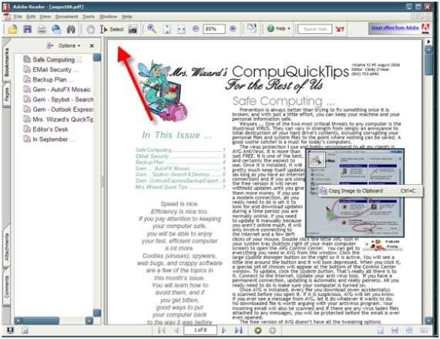Image resolution: width=440 pixels, height=339 pixels.
Task: Go to the first page
Action: click(161, 331)
